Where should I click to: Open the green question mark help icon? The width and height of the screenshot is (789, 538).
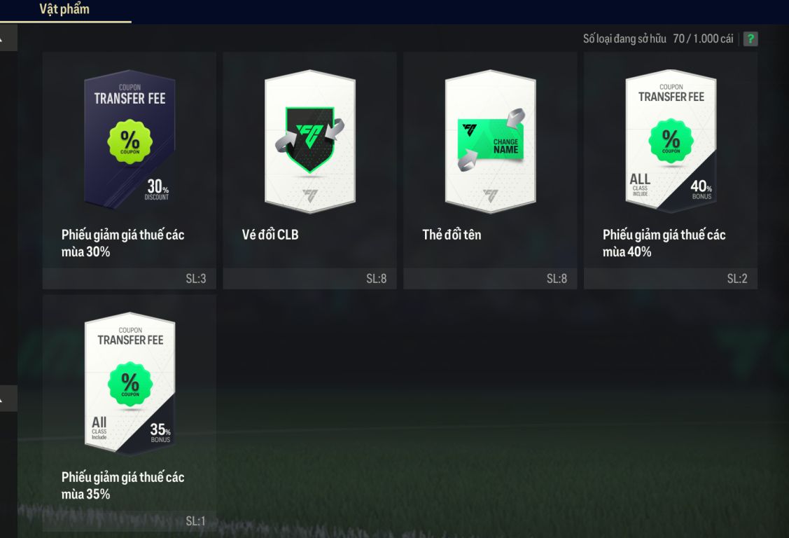(x=750, y=39)
